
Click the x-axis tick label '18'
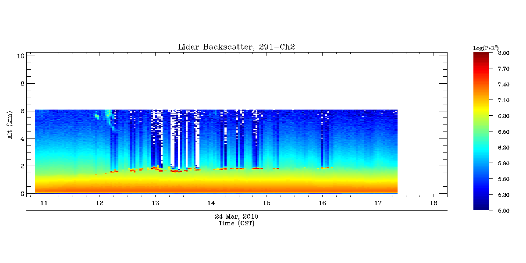pos(434,203)
